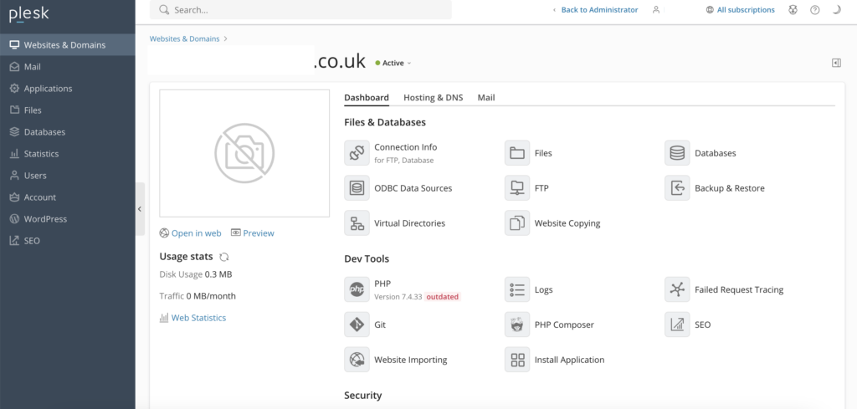
Task: Open WordPress in the sidebar
Action: 68,219
